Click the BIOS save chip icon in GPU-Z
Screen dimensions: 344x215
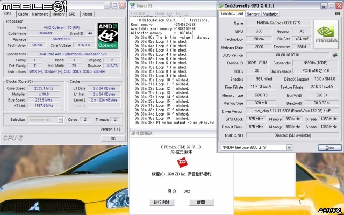pyautogui.click(x=335, y=55)
